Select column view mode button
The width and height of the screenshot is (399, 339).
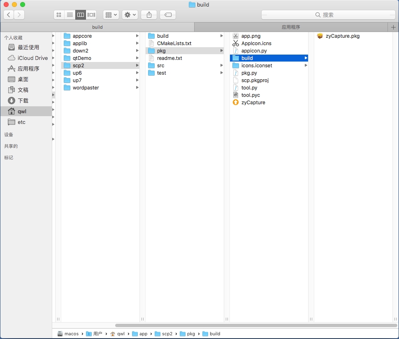click(81, 15)
